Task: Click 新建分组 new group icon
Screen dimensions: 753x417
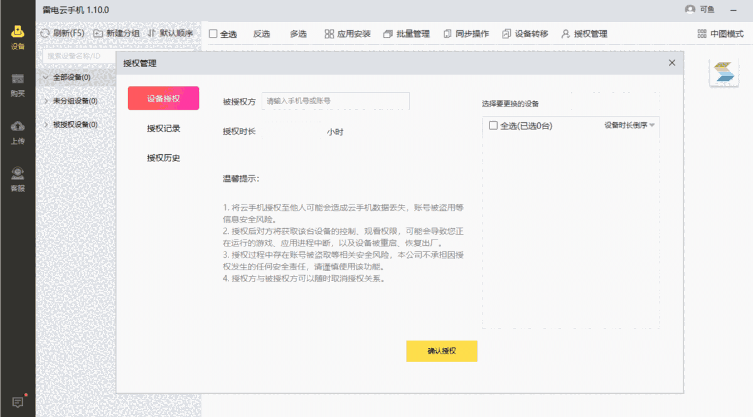Action: point(99,34)
